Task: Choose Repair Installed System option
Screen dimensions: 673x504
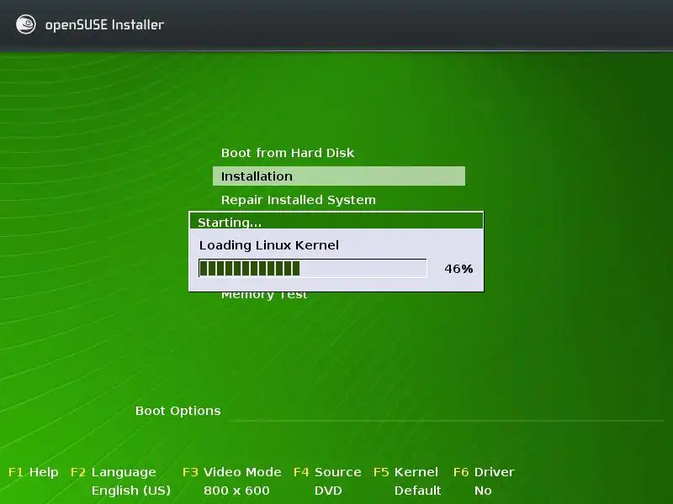Action: 299,200
